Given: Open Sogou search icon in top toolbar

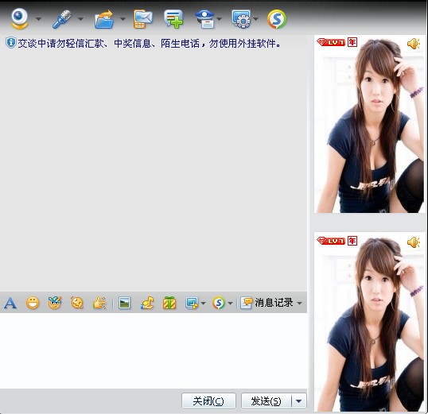Looking at the screenshot, I should point(277,19).
